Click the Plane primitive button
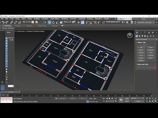The width and height of the screenshot is (158, 118). pos(151,58)
